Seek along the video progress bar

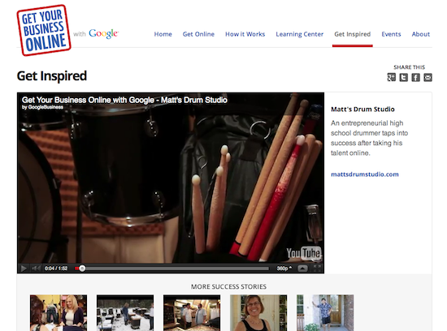[171, 268]
